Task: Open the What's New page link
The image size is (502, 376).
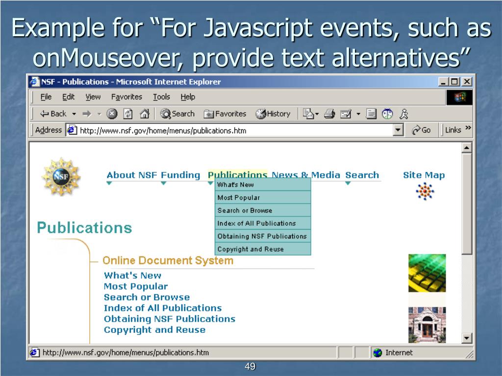Action: (x=132, y=275)
